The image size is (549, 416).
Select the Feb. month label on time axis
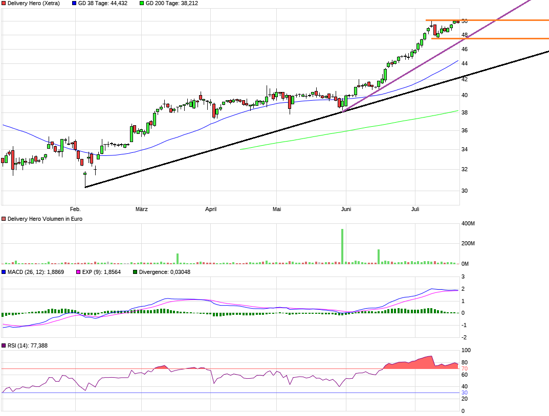[x=75, y=209]
